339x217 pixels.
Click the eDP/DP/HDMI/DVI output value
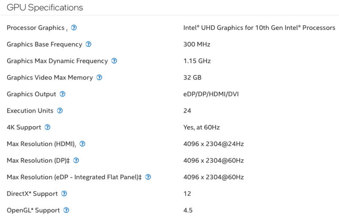211,94
